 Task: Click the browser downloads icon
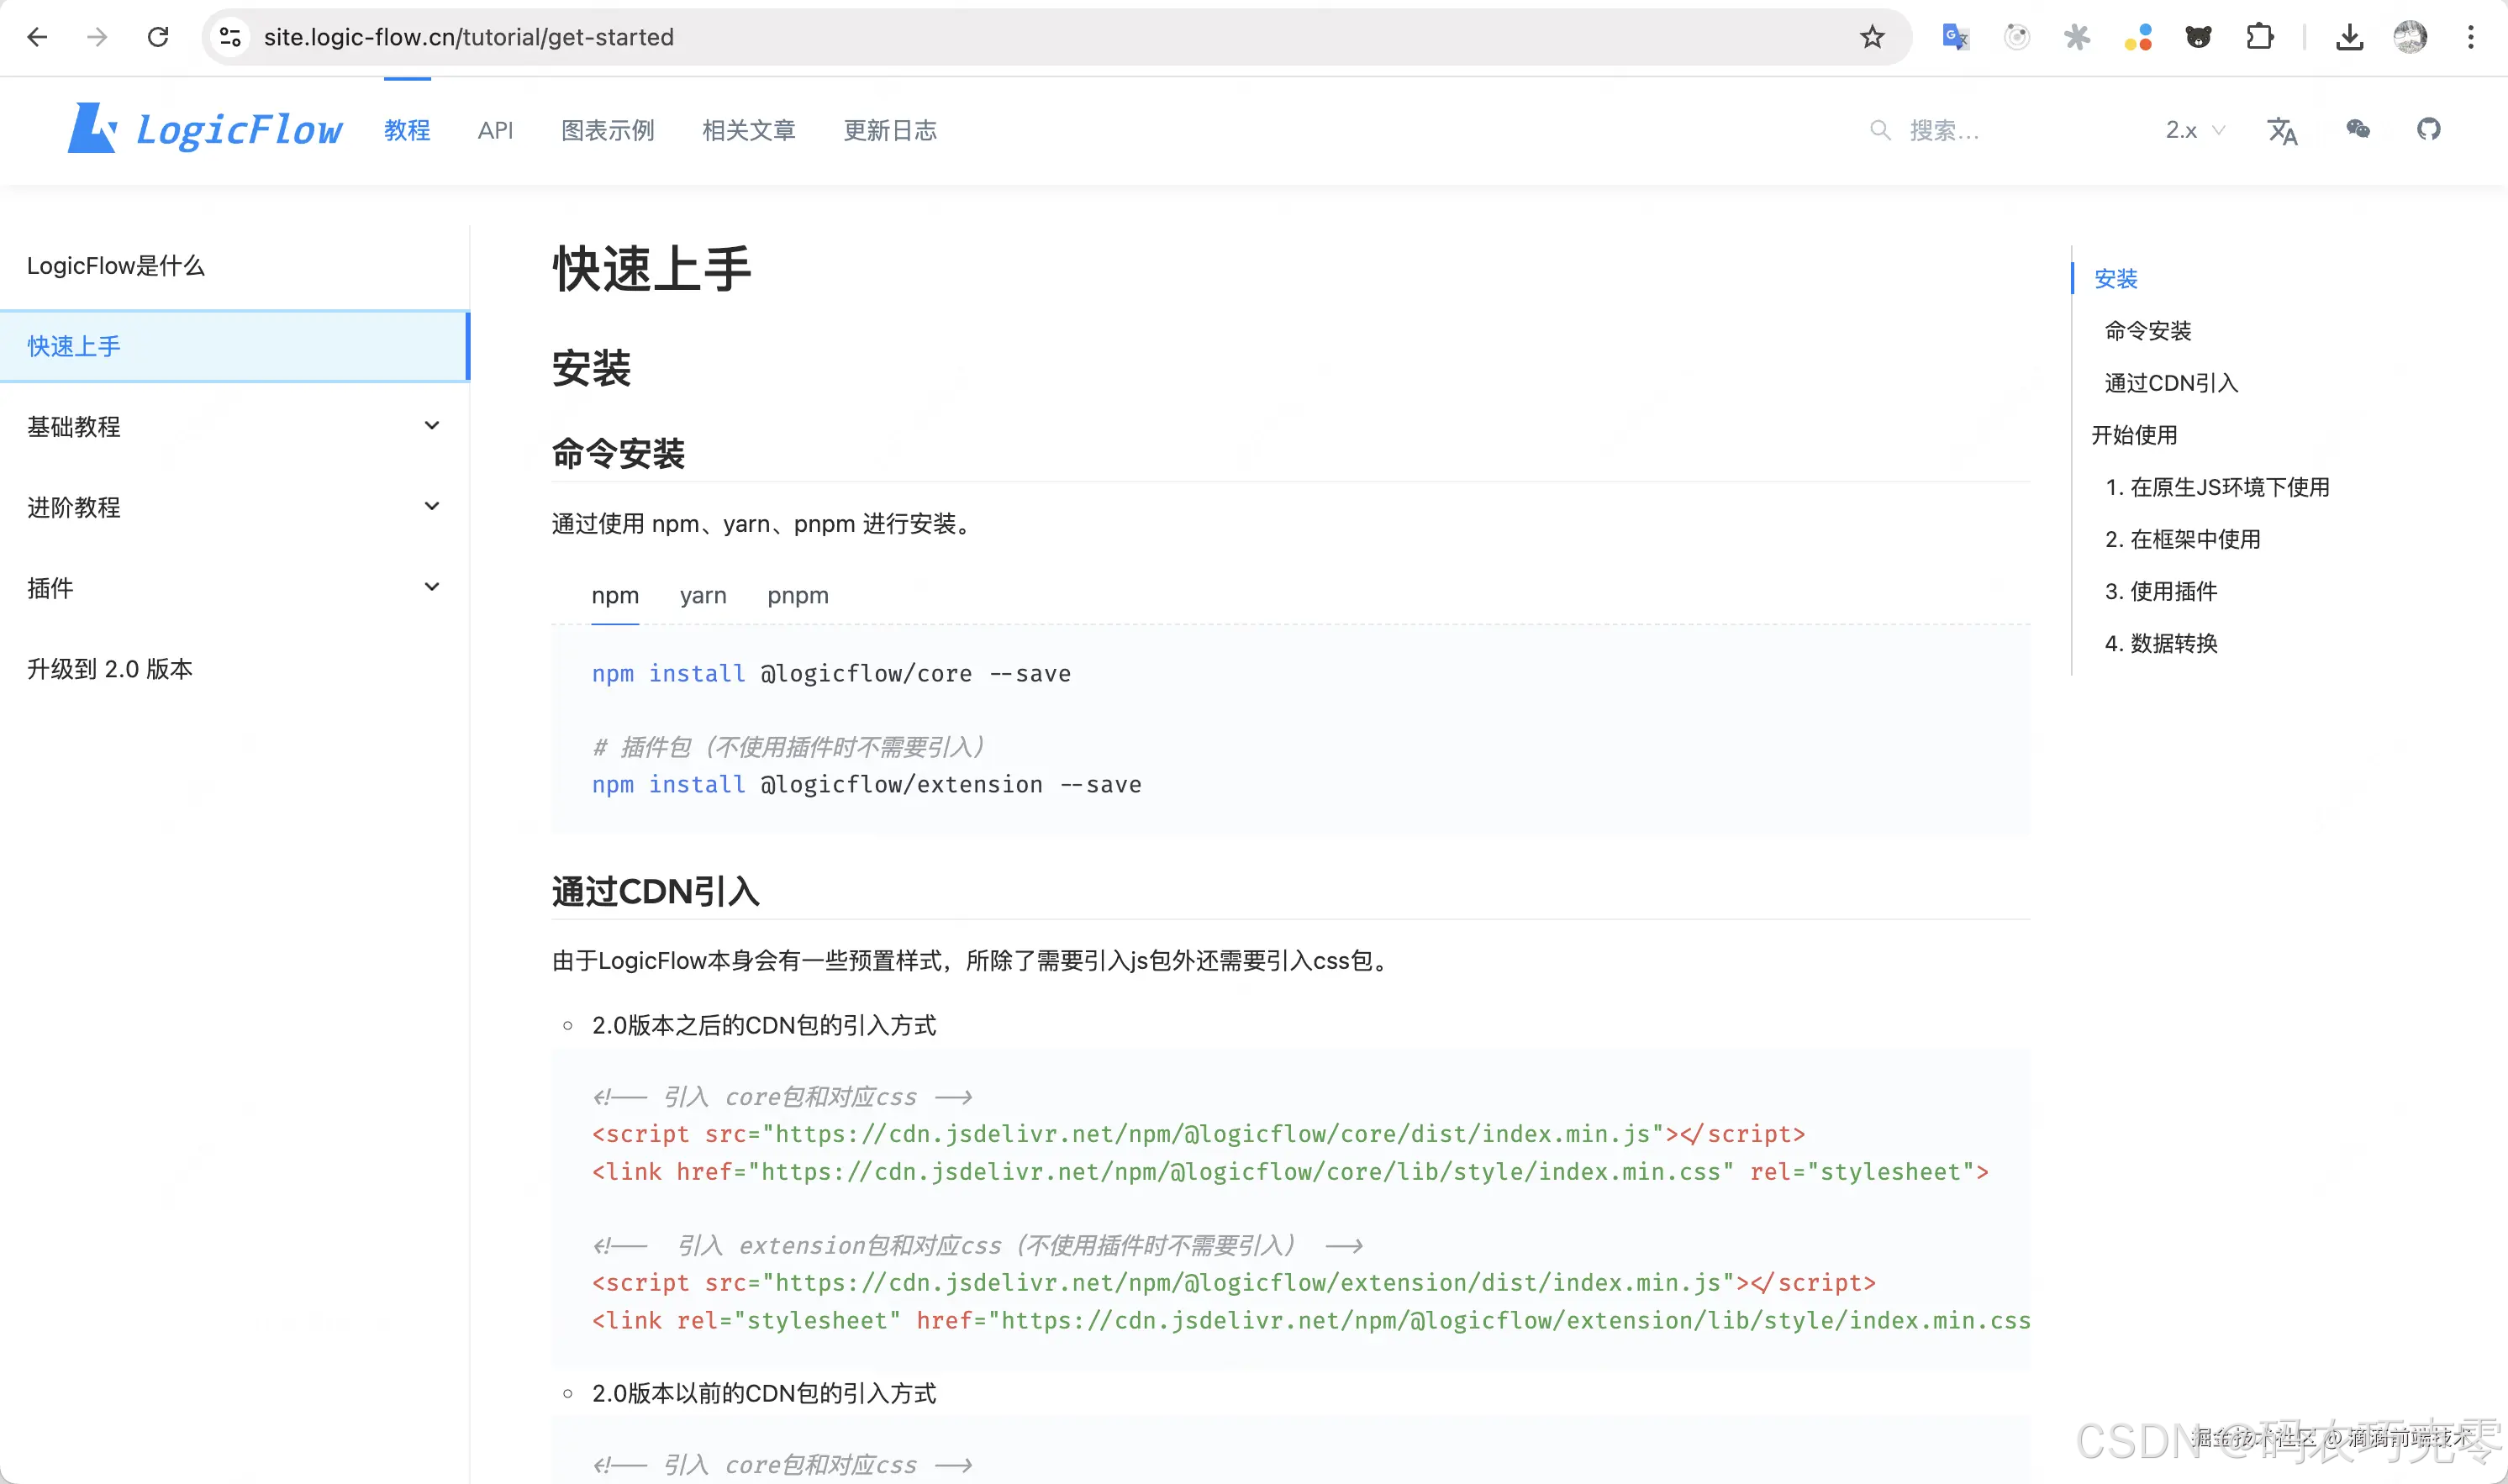click(x=2350, y=37)
